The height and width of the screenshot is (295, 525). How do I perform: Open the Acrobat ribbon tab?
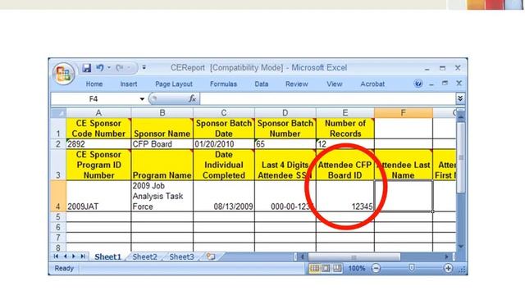372,84
